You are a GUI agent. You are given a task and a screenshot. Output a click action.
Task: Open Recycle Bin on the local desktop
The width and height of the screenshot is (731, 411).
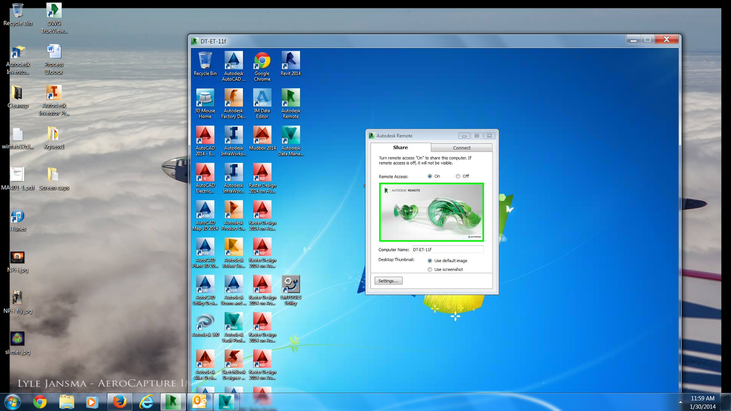[18, 14]
